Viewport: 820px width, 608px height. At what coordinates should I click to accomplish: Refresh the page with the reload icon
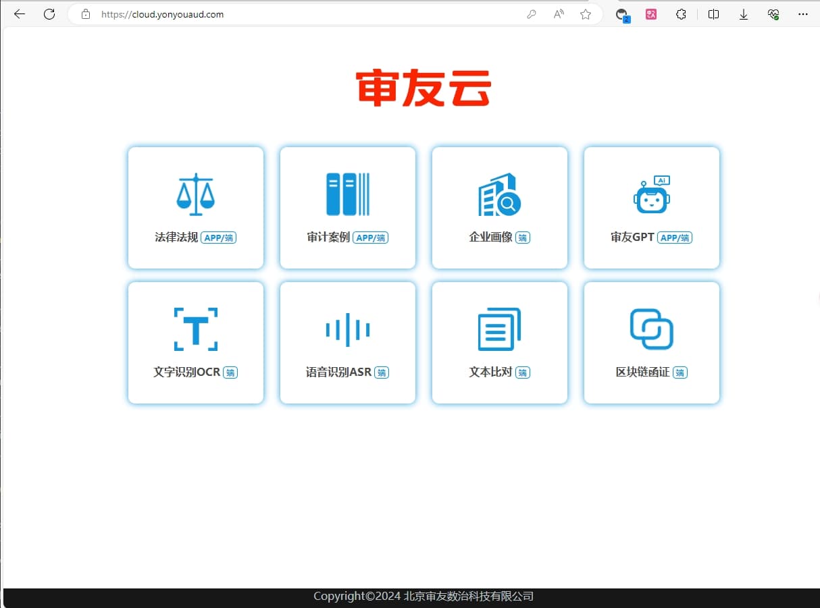[49, 14]
